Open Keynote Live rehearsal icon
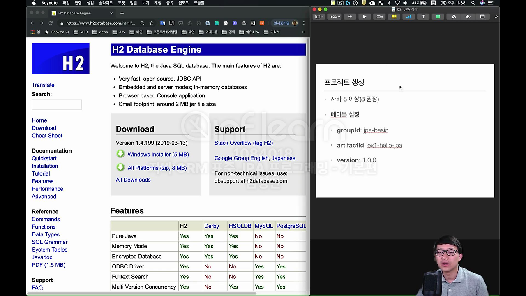The width and height of the screenshot is (526, 296). (379, 17)
